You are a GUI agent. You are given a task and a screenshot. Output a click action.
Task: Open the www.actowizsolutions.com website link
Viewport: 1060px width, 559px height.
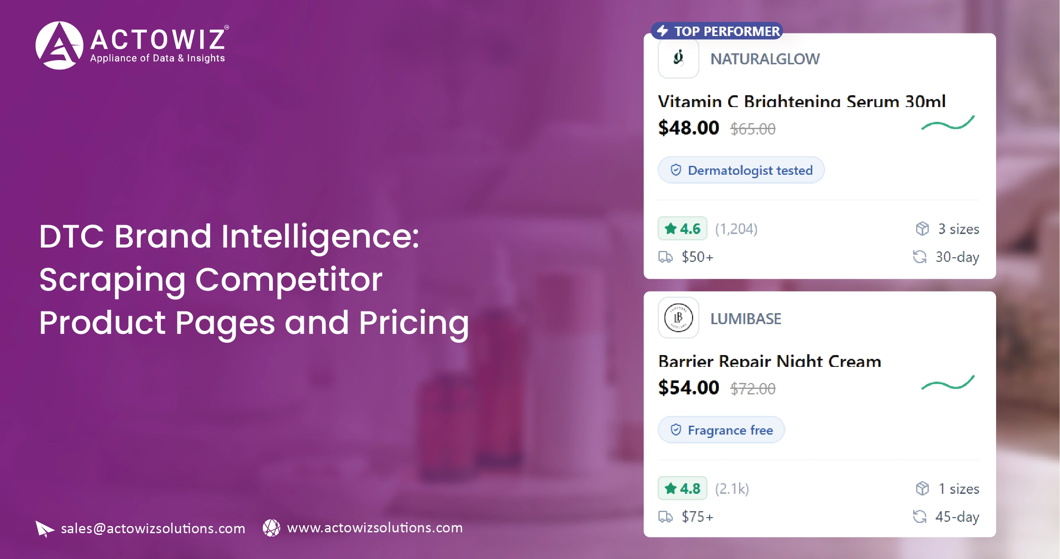point(374,528)
